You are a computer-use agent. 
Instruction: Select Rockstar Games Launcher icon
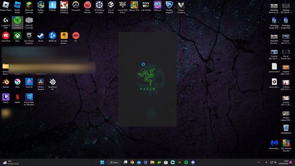[x=64, y=38]
